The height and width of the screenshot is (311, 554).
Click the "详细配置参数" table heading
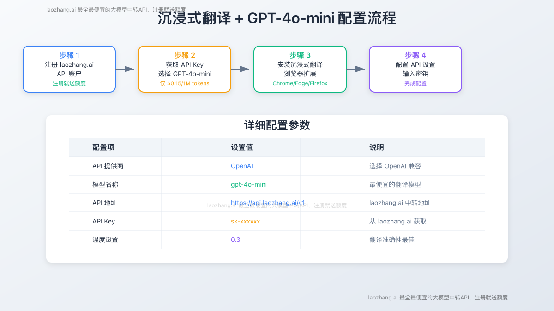[277, 126]
